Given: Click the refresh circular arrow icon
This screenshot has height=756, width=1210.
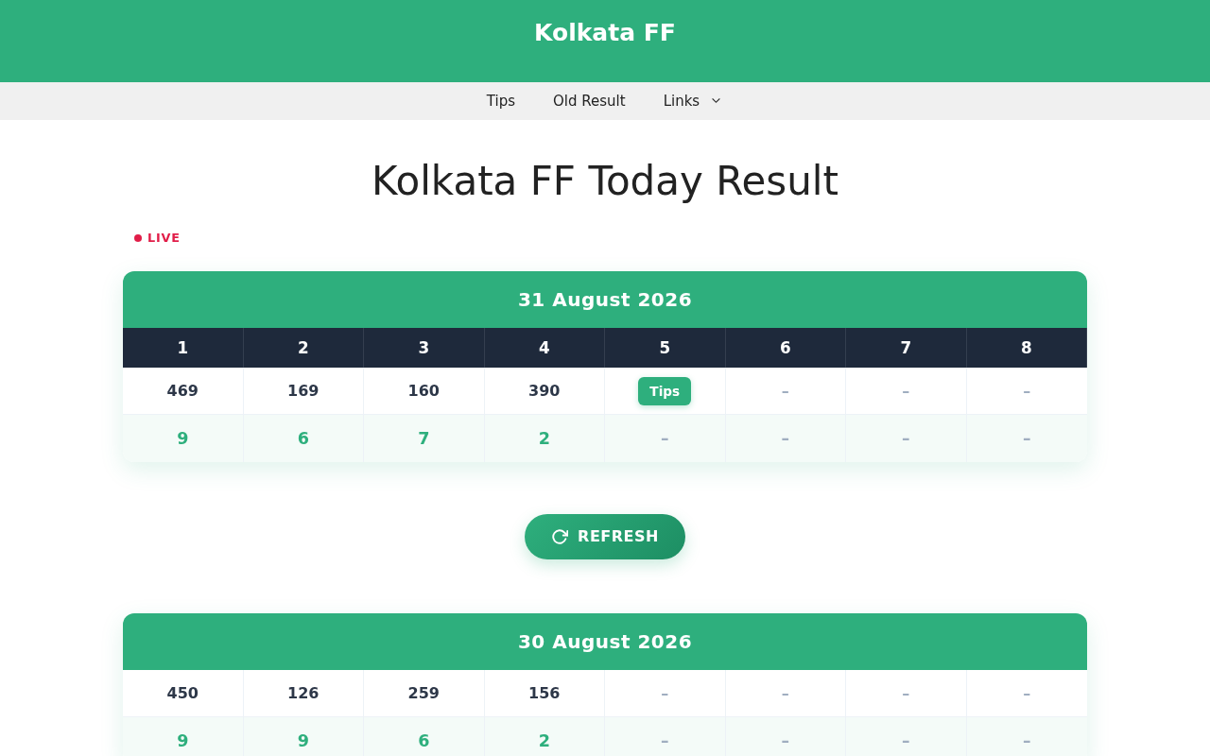Looking at the screenshot, I should 560,537.
